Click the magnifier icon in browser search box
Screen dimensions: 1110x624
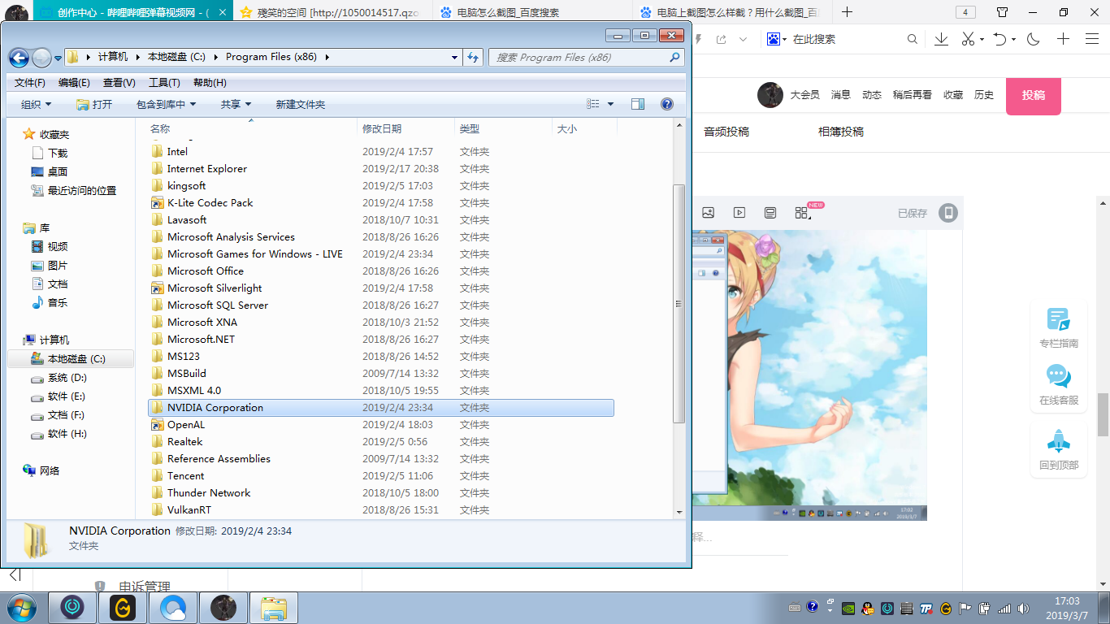pyautogui.click(x=913, y=39)
